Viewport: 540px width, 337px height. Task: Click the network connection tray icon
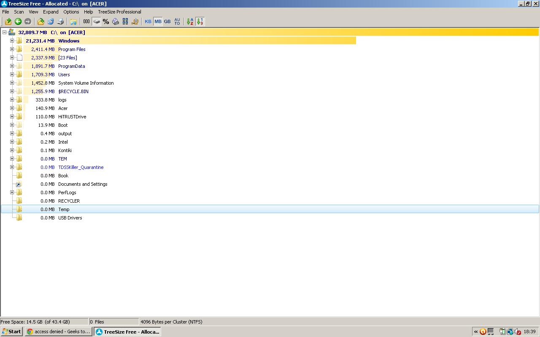point(510,332)
